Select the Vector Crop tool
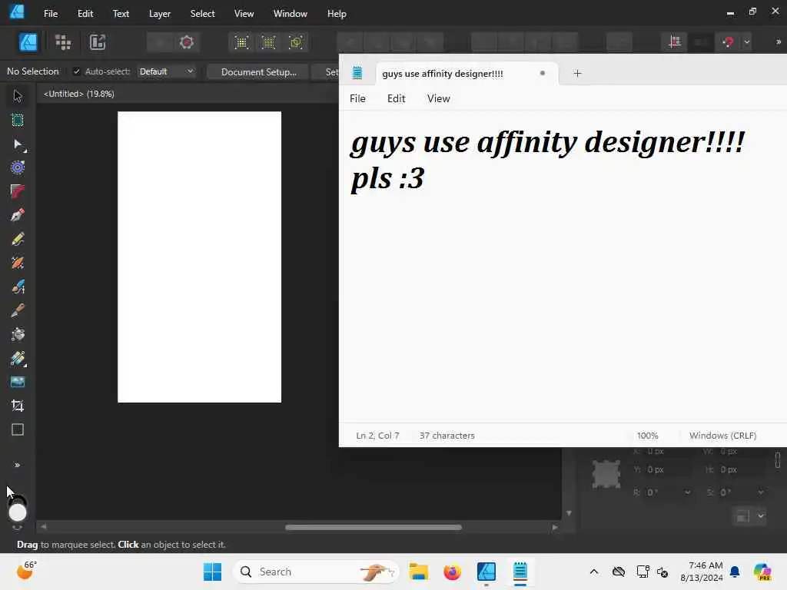This screenshot has width=787, height=590. 18,406
